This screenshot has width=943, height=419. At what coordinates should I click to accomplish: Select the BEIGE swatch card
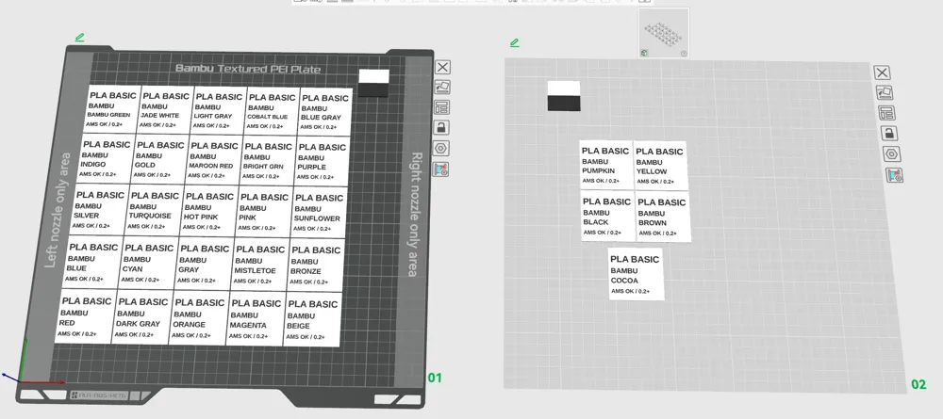tap(313, 319)
